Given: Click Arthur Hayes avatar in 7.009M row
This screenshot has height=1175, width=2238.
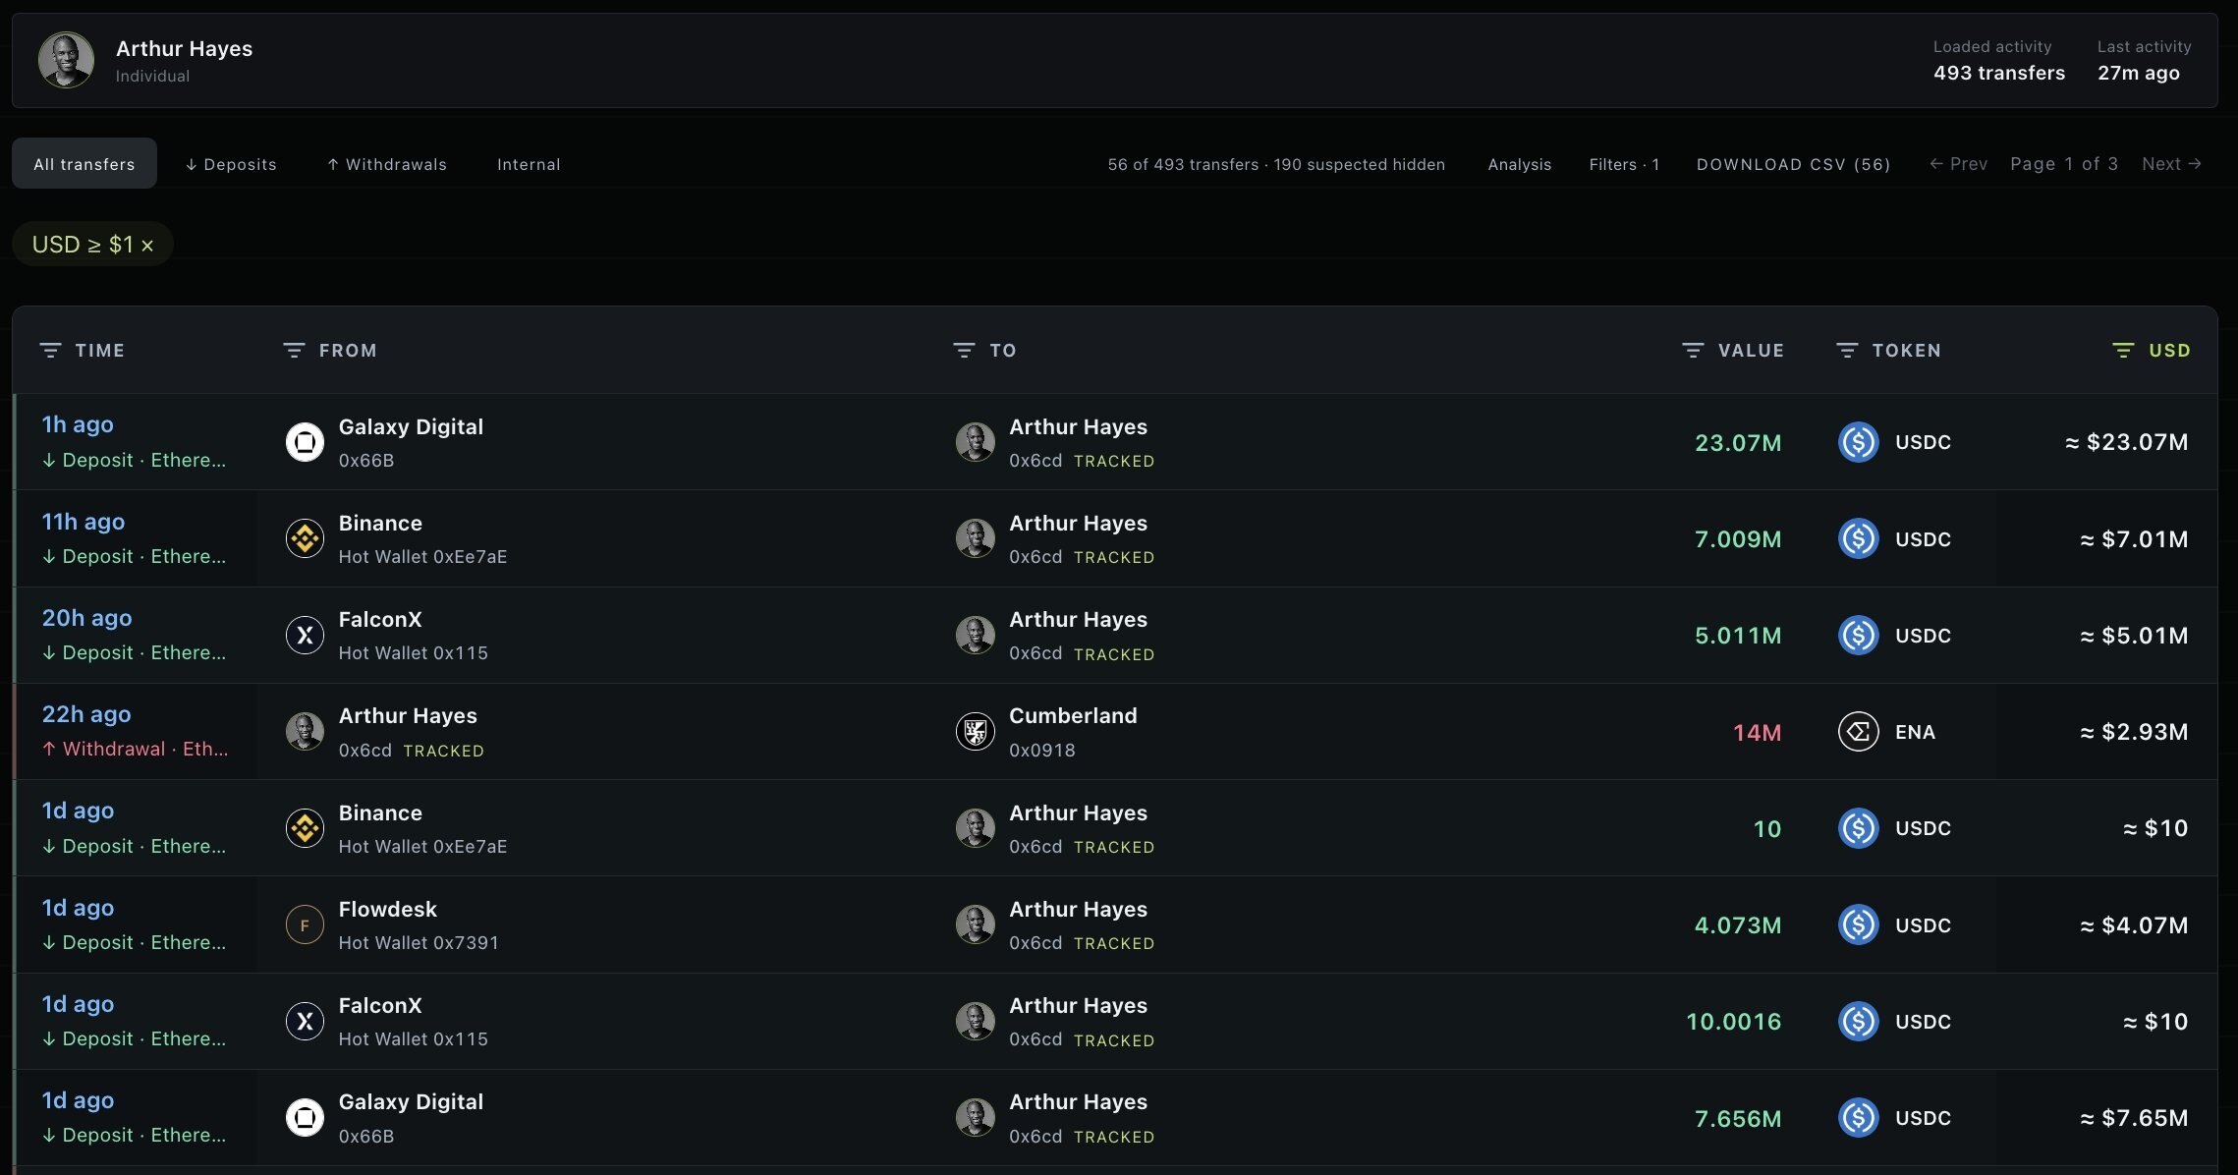Looking at the screenshot, I should [976, 538].
